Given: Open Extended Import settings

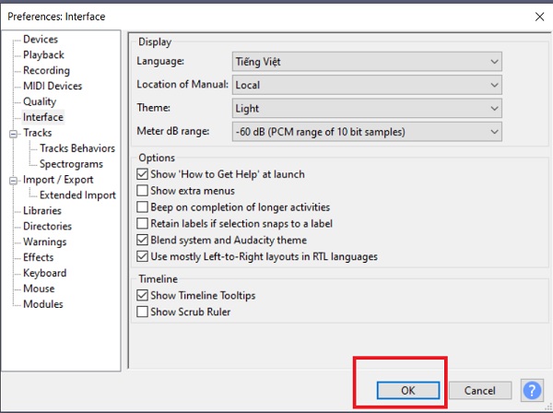Looking at the screenshot, I should [77, 195].
